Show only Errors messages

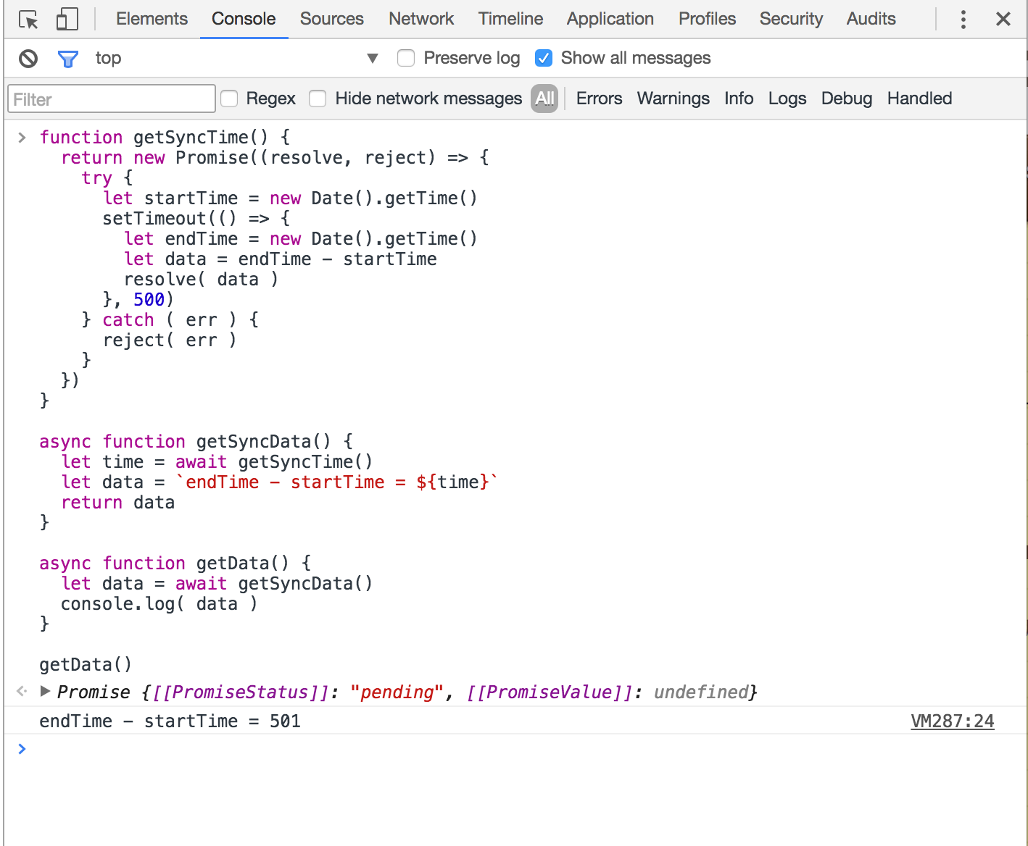599,99
